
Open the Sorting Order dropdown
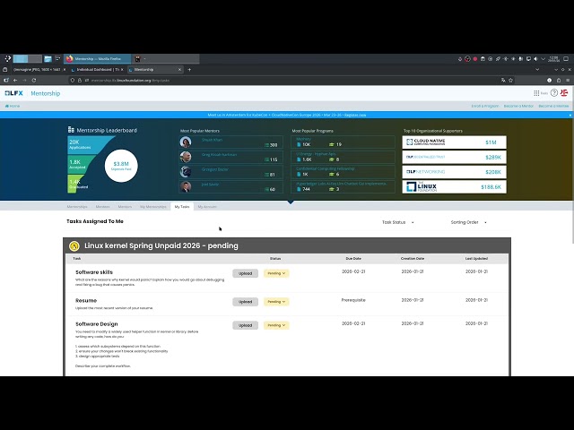(x=468, y=222)
